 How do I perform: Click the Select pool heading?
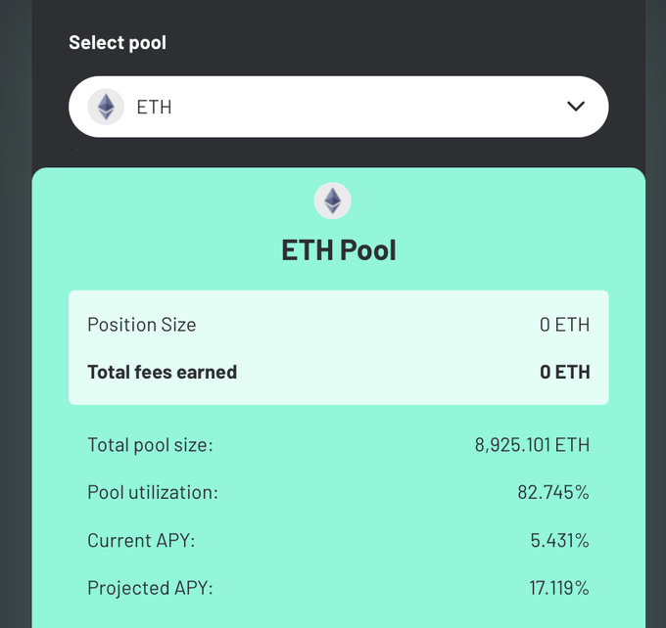(118, 42)
